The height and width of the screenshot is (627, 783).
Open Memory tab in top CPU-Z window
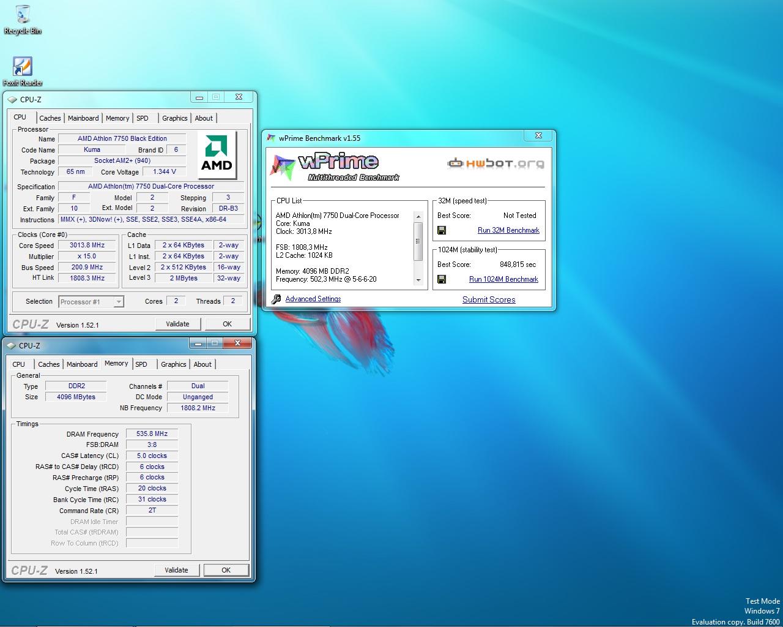117,118
